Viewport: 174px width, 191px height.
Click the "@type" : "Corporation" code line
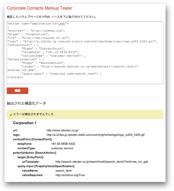point(28,34)
